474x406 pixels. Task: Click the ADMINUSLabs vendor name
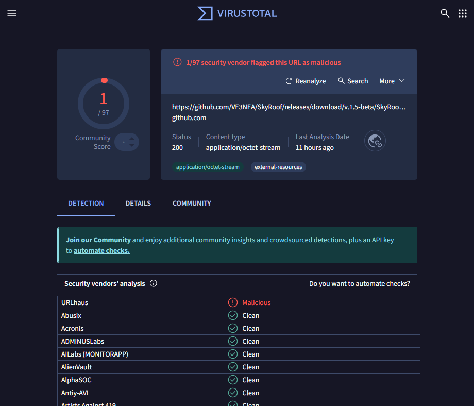click(x=82, y=341)
